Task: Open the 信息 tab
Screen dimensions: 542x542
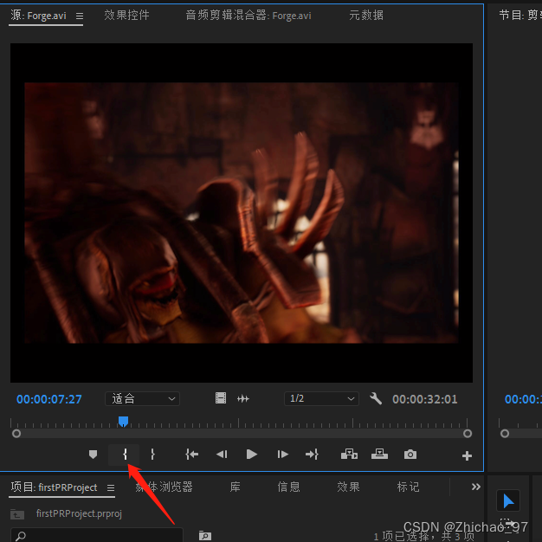Action: pyautogui.click(x=288, y=487)
